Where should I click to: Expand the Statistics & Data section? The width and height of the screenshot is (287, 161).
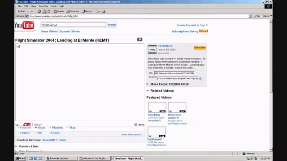click(27, 146)
